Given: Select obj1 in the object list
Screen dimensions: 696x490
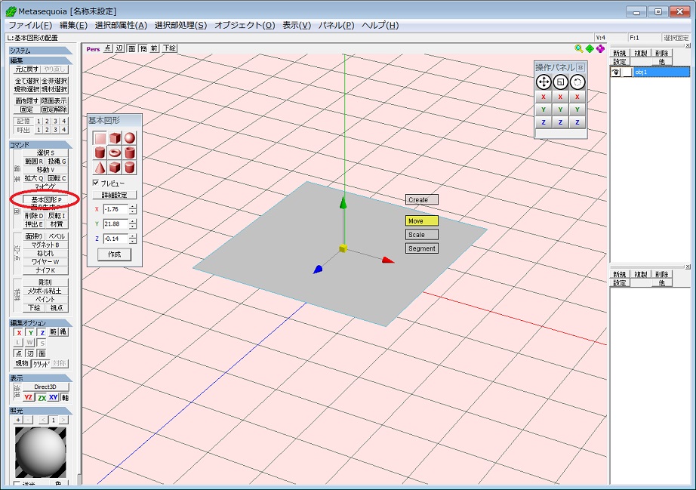Looking at the screenshot, I should tap(640, 71).
